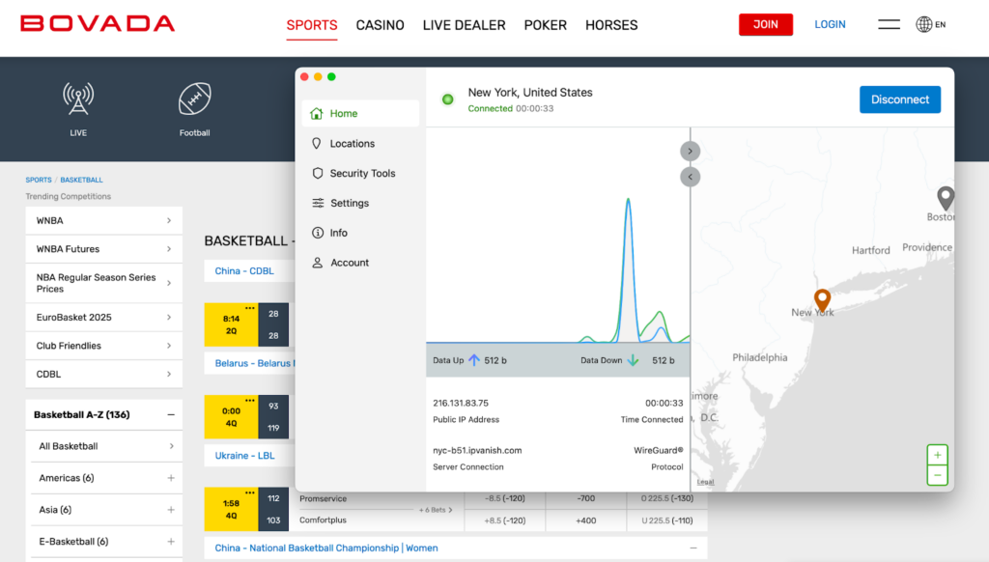Collapse the Basketball A-Z section
This screenshot has height=562, width=989.
[x=171, y=415]
